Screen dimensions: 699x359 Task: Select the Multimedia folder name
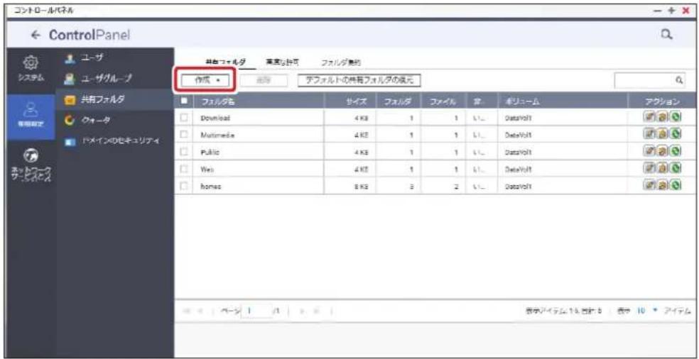pos(217,135)
